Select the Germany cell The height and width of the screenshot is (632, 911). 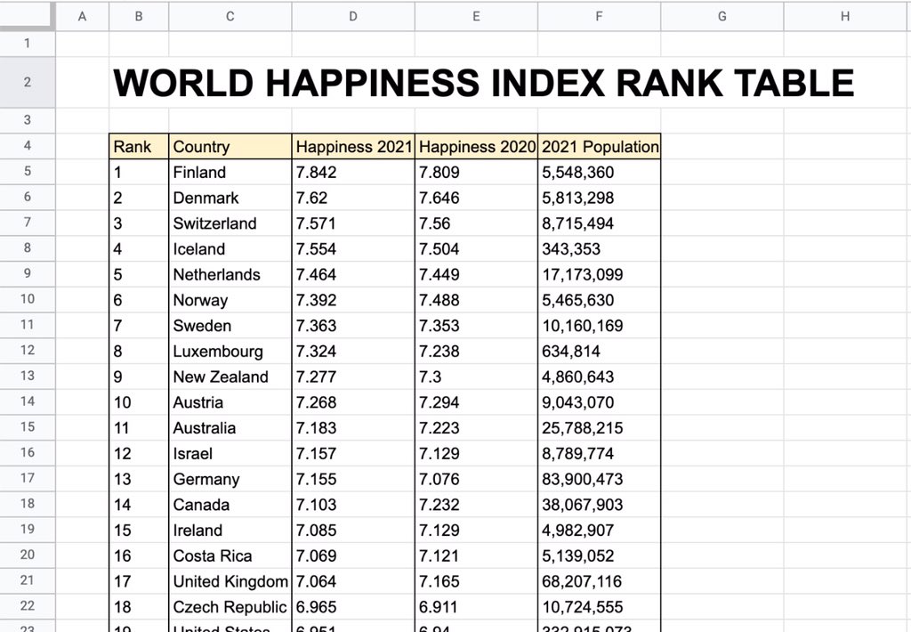click(230, 479)
